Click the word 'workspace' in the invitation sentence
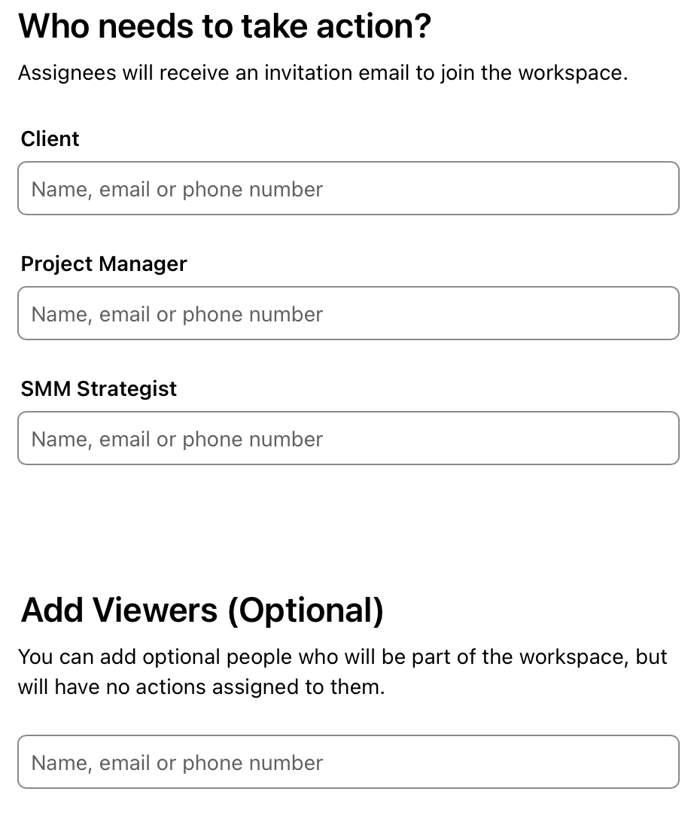697x831 pixels. pyautogui.click(x=571, y=74)
